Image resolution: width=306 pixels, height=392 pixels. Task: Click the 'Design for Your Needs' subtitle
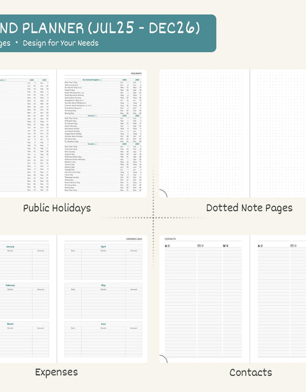[x=61, y=43]
